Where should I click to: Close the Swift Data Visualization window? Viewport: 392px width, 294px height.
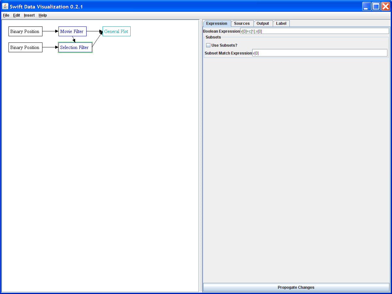385,7
